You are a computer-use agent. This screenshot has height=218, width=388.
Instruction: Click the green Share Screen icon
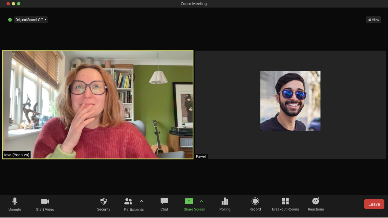(189, 201)
